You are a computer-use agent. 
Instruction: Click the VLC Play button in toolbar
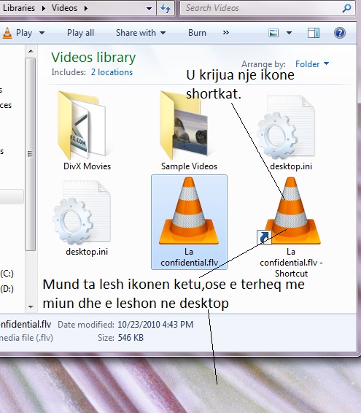(18, 33)
